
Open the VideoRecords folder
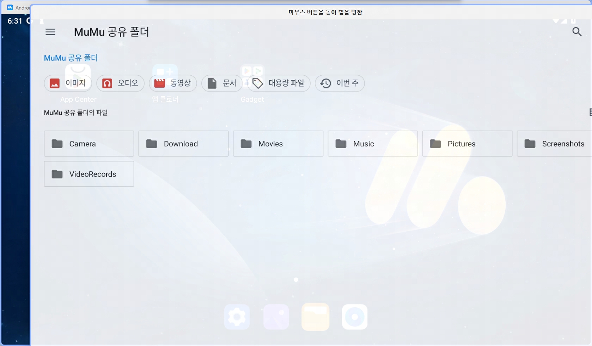coord(89,174)
